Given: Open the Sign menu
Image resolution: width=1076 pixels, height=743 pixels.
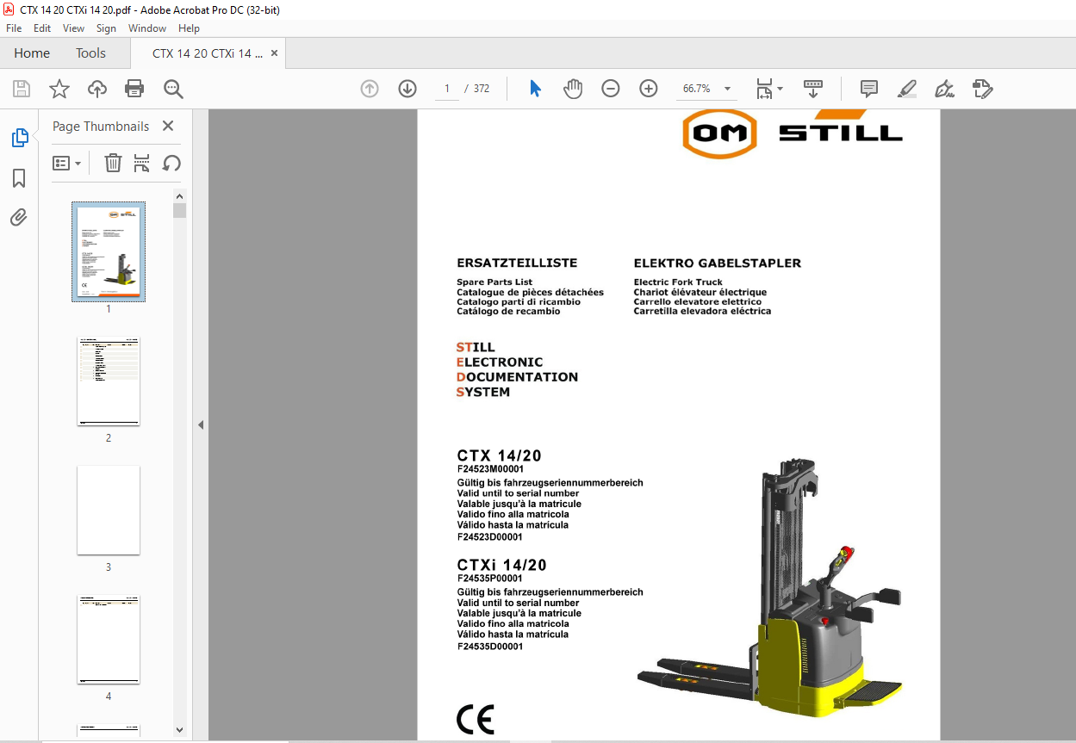Looking at the screenshot, I should (106, 28).
